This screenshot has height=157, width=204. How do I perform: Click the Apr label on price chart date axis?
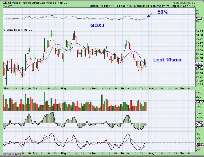click(35, 89)
